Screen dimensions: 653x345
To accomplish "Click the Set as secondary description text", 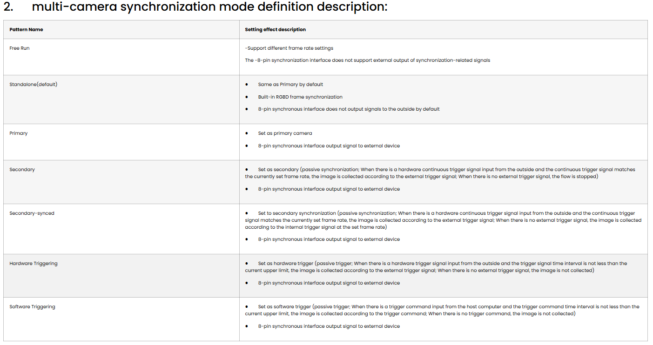I will tap(440, 173).
